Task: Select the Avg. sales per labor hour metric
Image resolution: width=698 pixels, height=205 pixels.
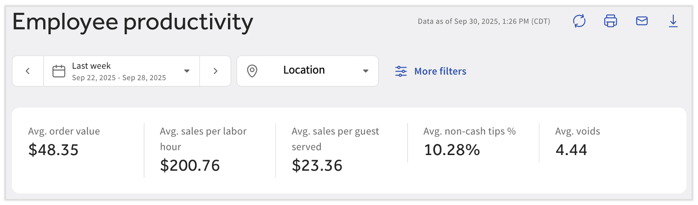Action: pos(203,149)
